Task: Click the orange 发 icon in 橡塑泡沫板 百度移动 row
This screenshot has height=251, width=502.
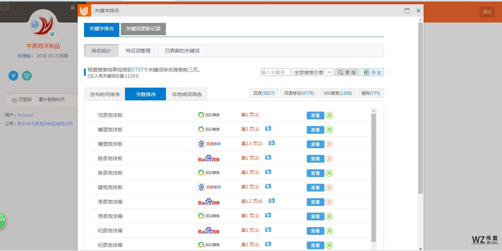Action: (x=329, y=144)
